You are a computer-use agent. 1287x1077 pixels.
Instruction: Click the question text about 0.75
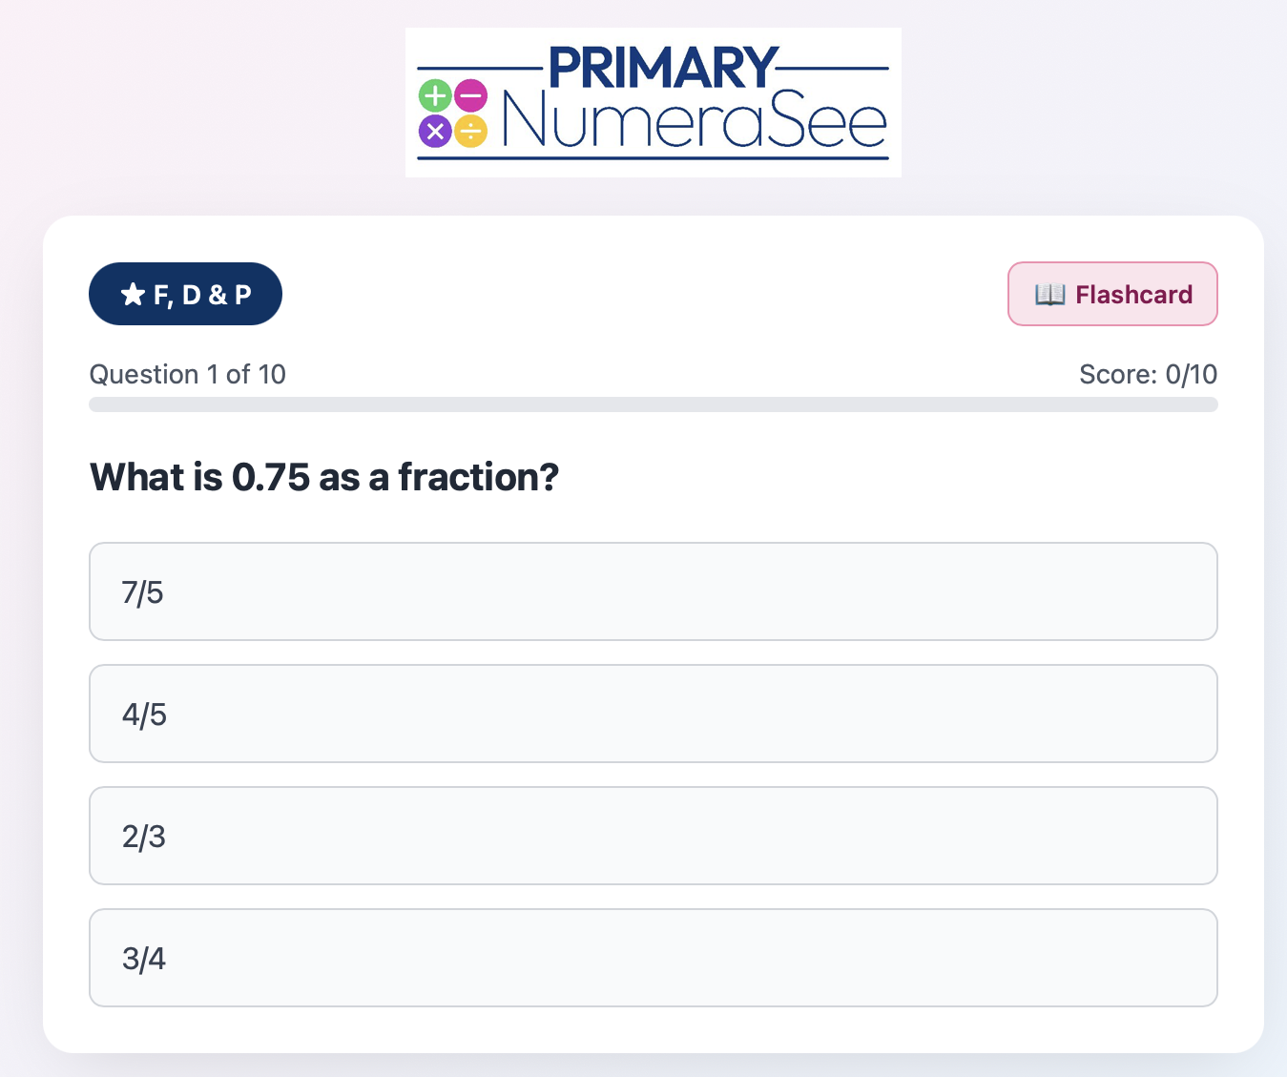[324, 477]
